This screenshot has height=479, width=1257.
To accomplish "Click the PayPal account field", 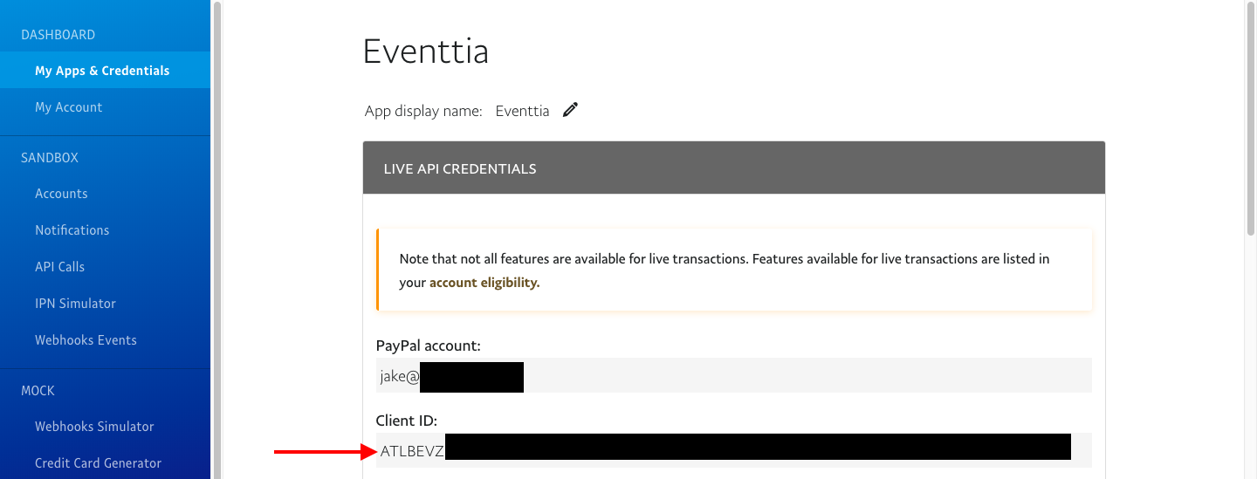I will point(733,376).
